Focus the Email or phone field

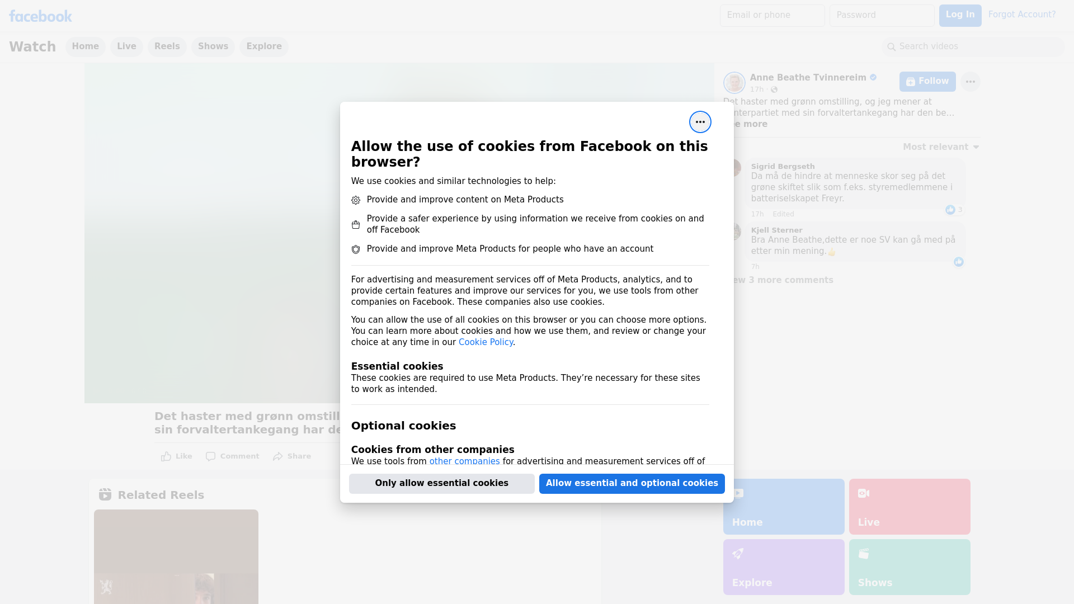772,15
